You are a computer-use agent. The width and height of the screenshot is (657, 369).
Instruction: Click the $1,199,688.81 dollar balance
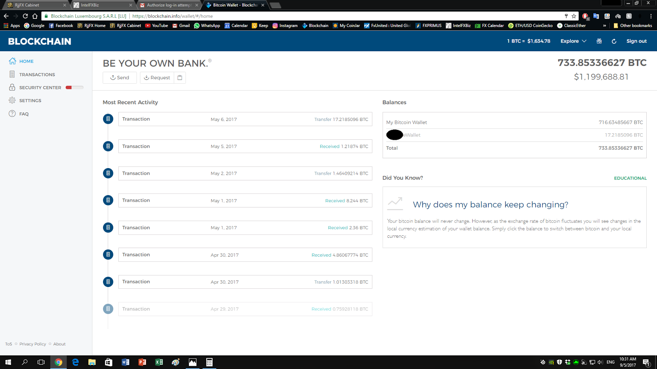[x=601, y=77]
